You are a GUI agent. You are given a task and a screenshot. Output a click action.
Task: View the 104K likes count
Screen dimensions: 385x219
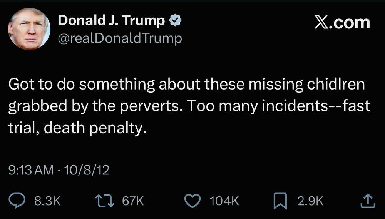tap(224, 201)
